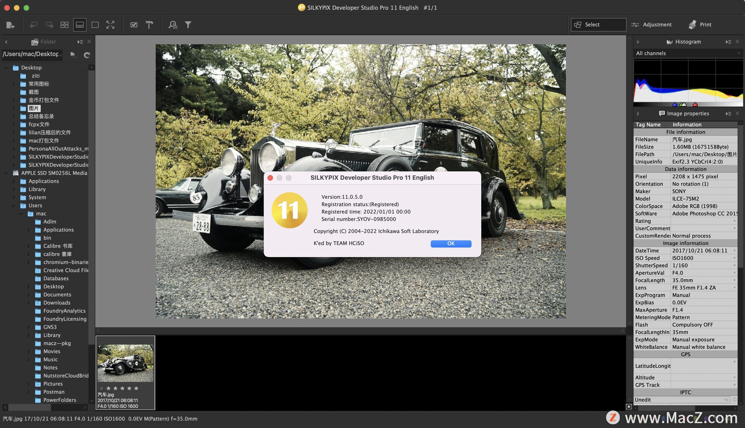Close the Folder panel
The height and width of the screenshot is (428, 745).
coord(89,42)
